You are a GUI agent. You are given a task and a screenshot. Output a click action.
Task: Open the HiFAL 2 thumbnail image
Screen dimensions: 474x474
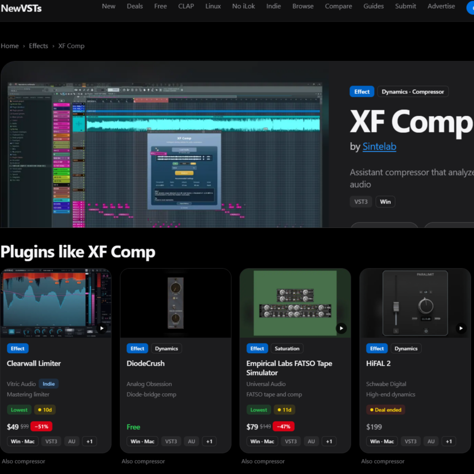[x=415, y=303]
